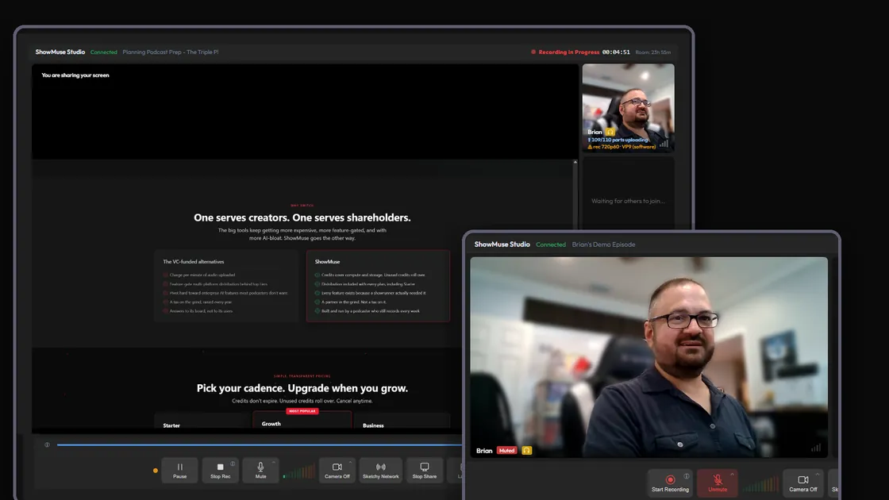This screenshot has height=500, width=889.
Task: Click Connected status in front window header
Action: 551,245
